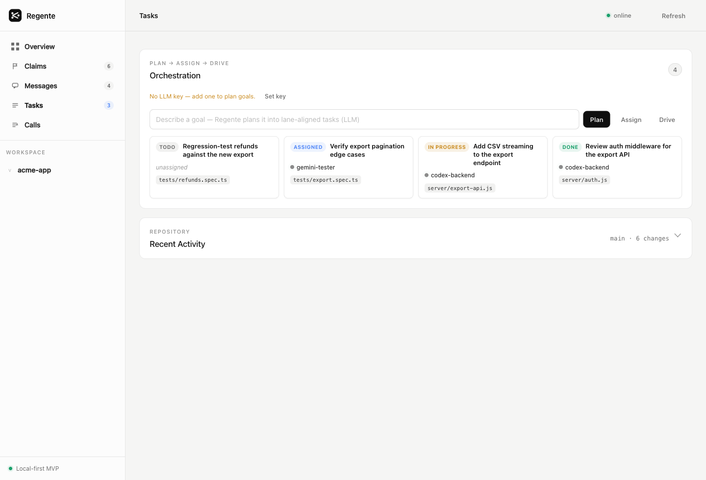Select the Tasks list icon
The height and width of the screenshot is (480, 706).
[x=15, y=105]
